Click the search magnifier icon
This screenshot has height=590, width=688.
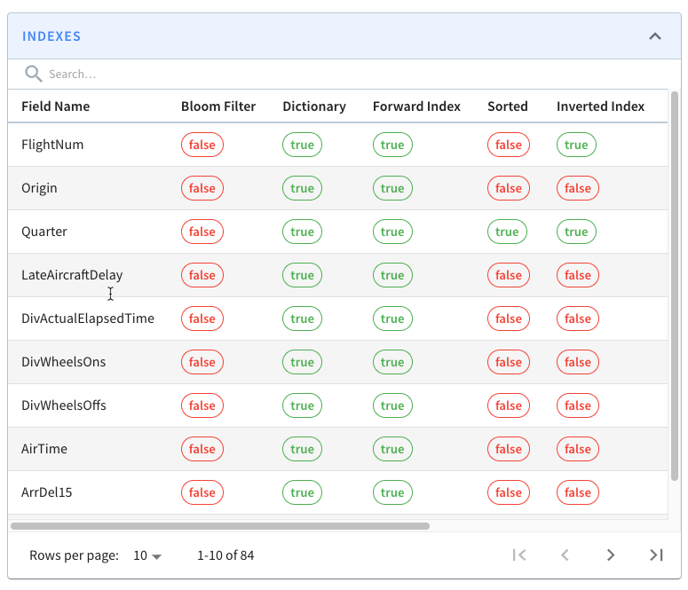coord(34,74)
